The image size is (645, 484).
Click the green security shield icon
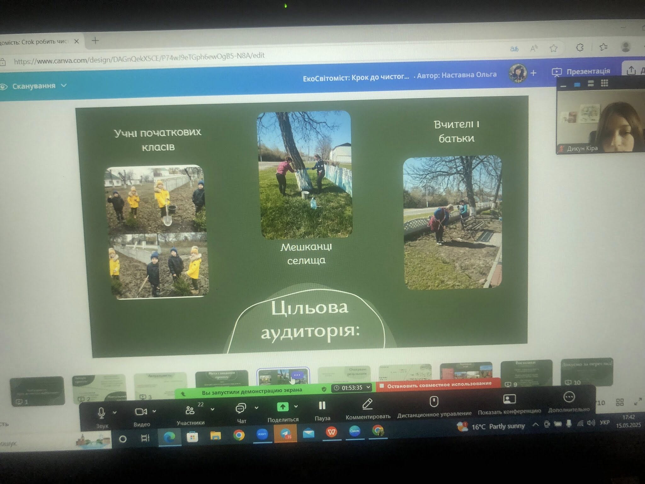point(324,389)
